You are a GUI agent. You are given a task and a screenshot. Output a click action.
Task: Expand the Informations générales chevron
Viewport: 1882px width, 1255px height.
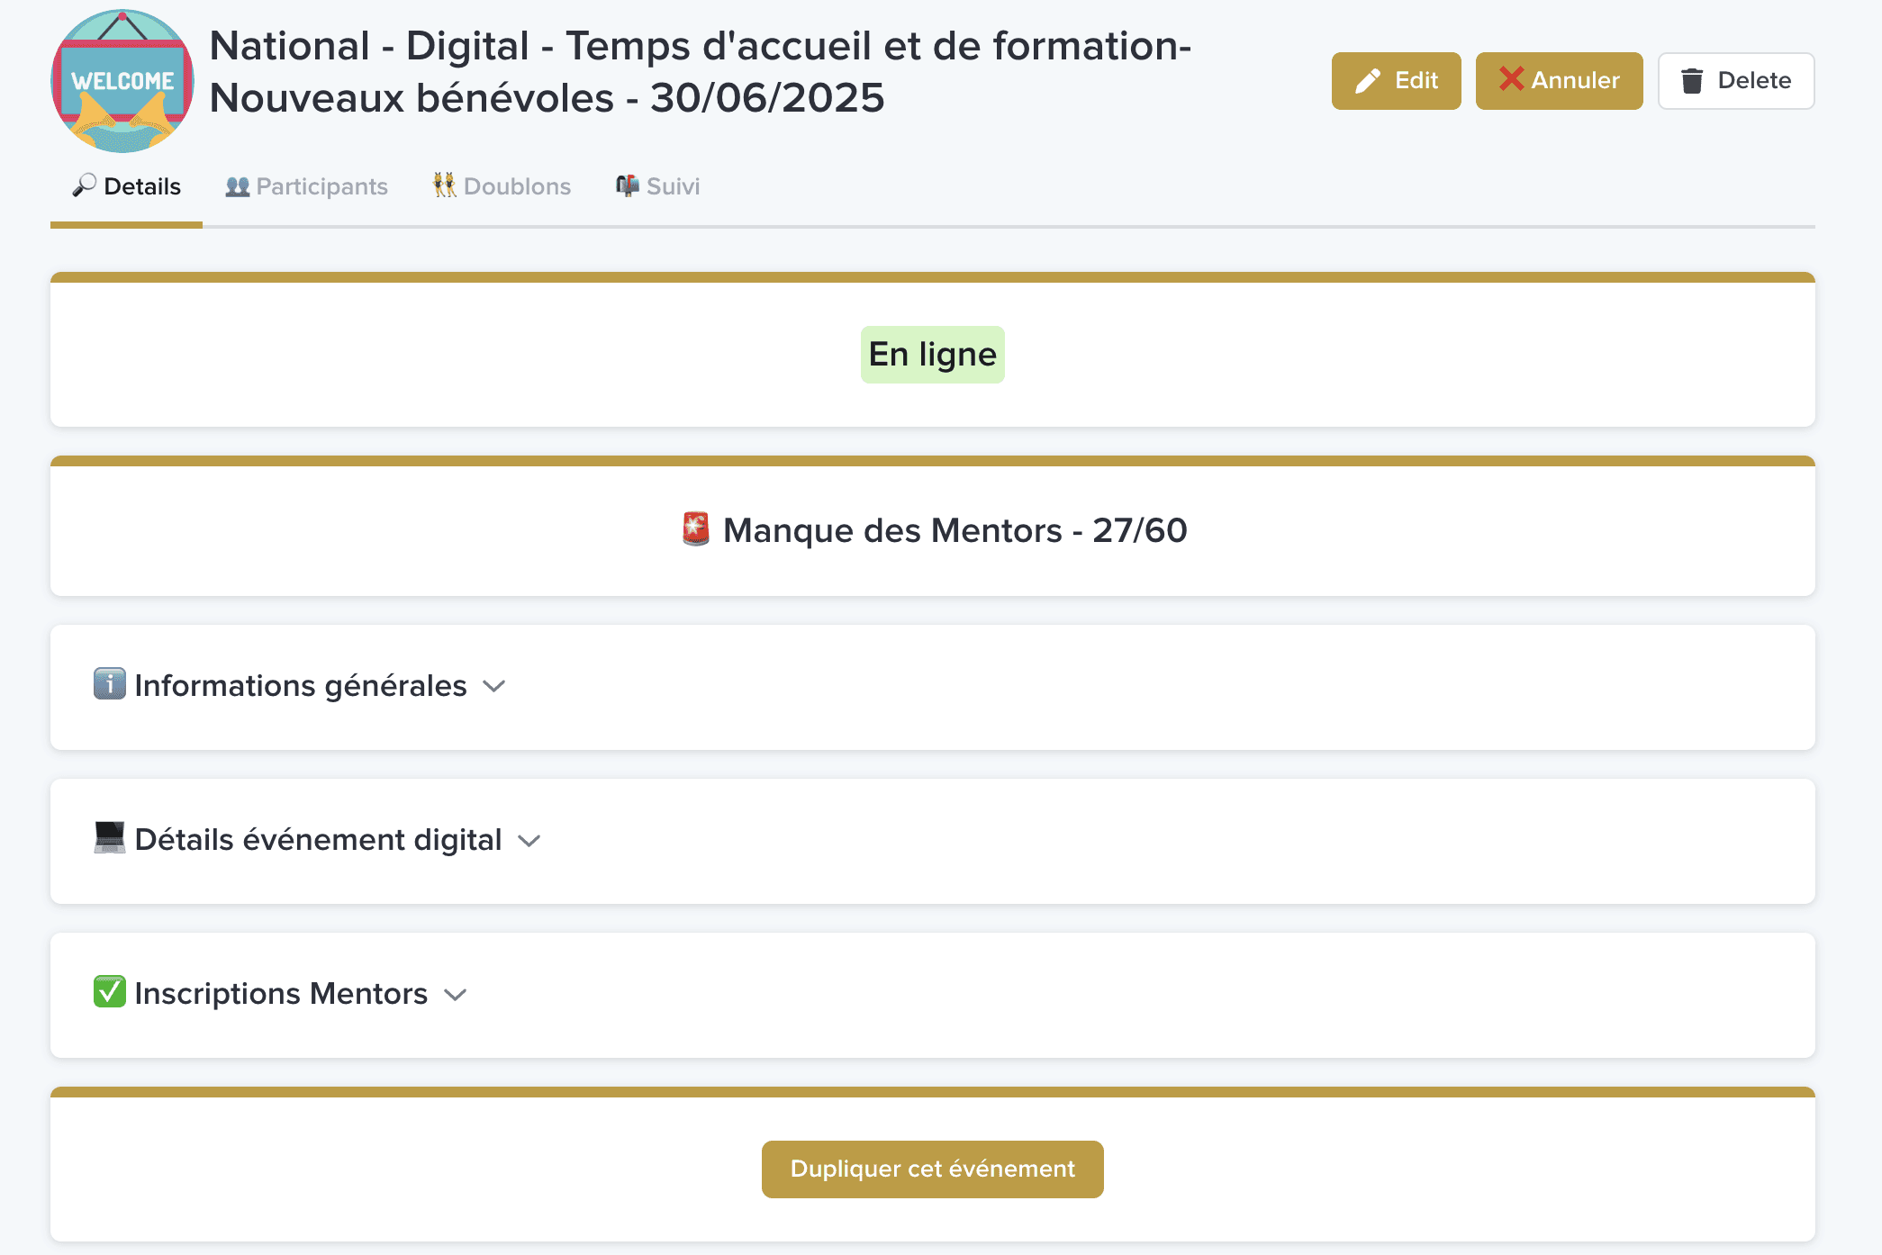[494, 687]
